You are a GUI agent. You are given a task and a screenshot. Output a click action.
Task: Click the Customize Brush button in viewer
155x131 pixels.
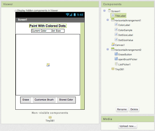coord(44,100)
